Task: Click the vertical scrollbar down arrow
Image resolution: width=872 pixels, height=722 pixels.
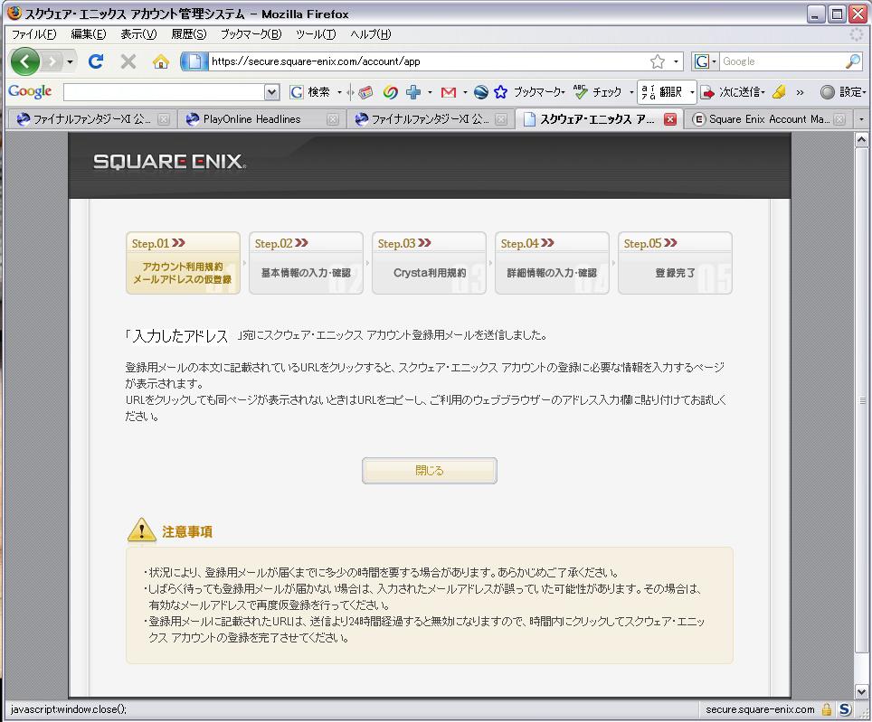Action: click(x=861, y=691)
